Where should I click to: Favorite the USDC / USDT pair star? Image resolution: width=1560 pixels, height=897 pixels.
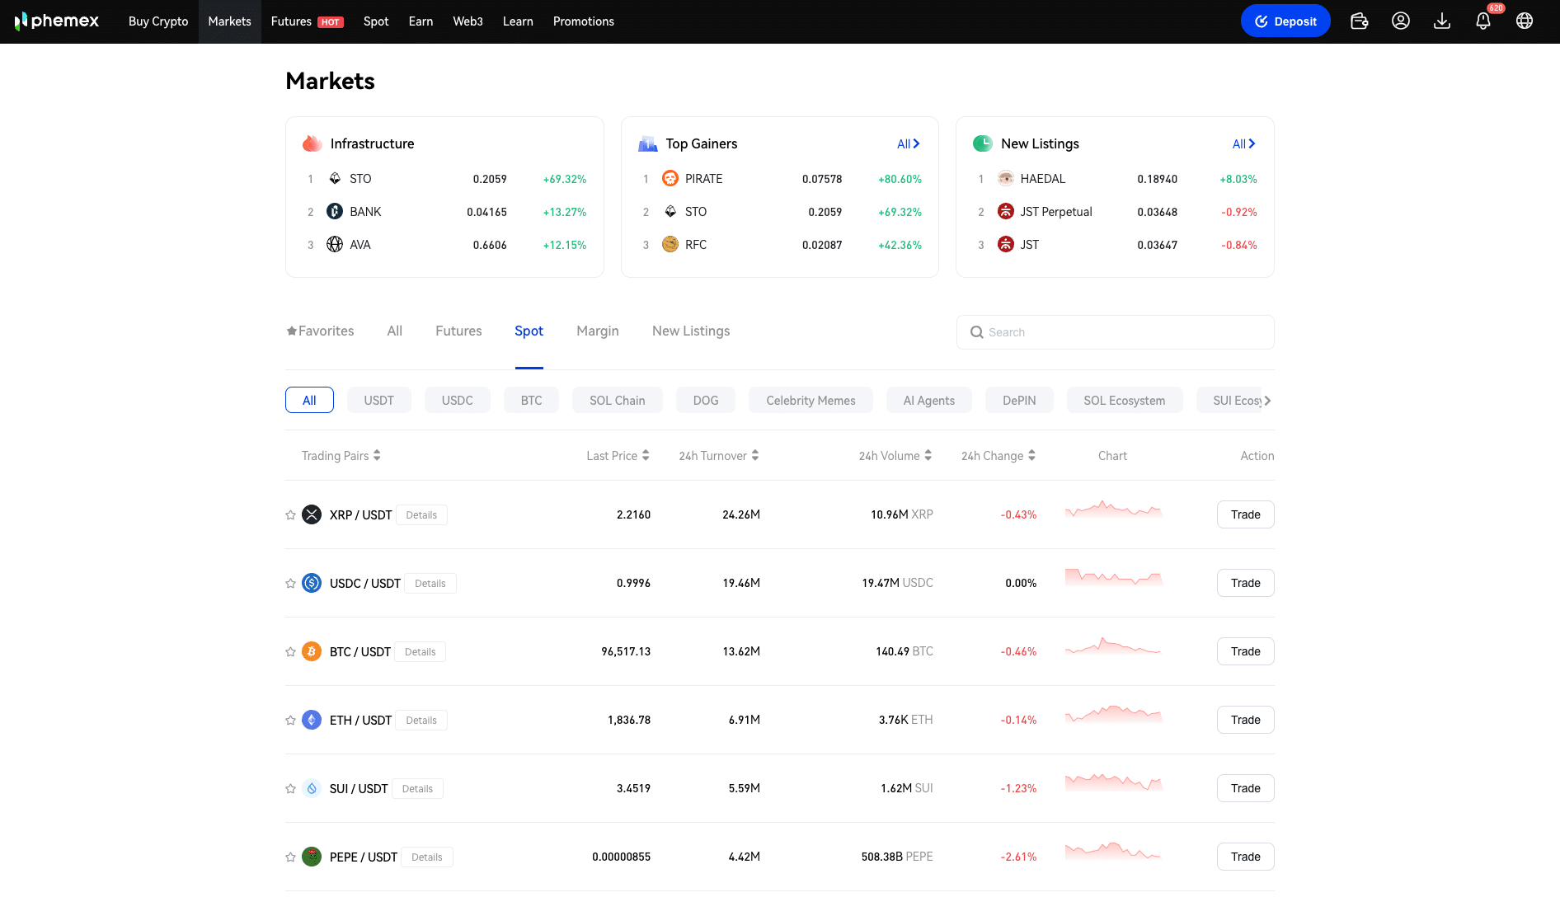[290, 584]
